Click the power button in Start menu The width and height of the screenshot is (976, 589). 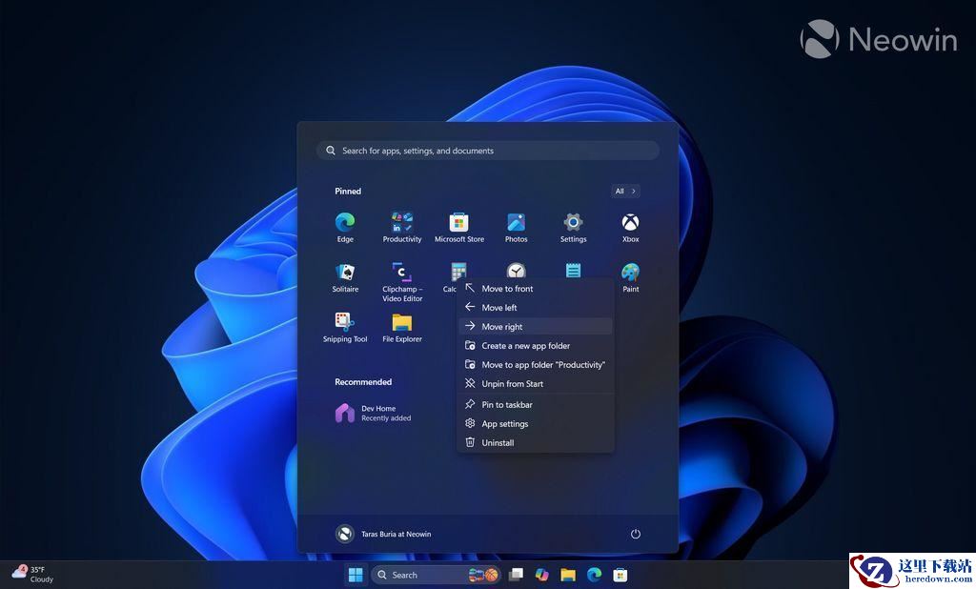636,534
